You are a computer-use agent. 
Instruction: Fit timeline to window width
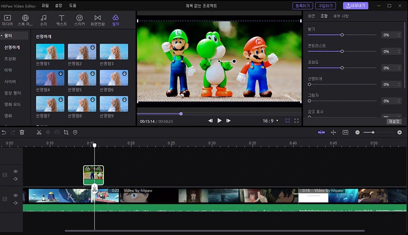(x=345, y=133)
